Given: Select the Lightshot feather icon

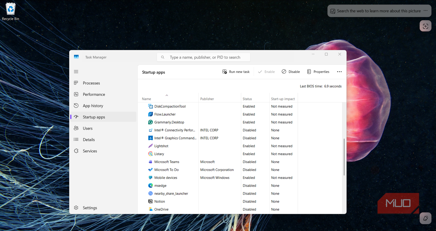Looking at the screenshot, I should pyautogui.click(x=150, y=146).
